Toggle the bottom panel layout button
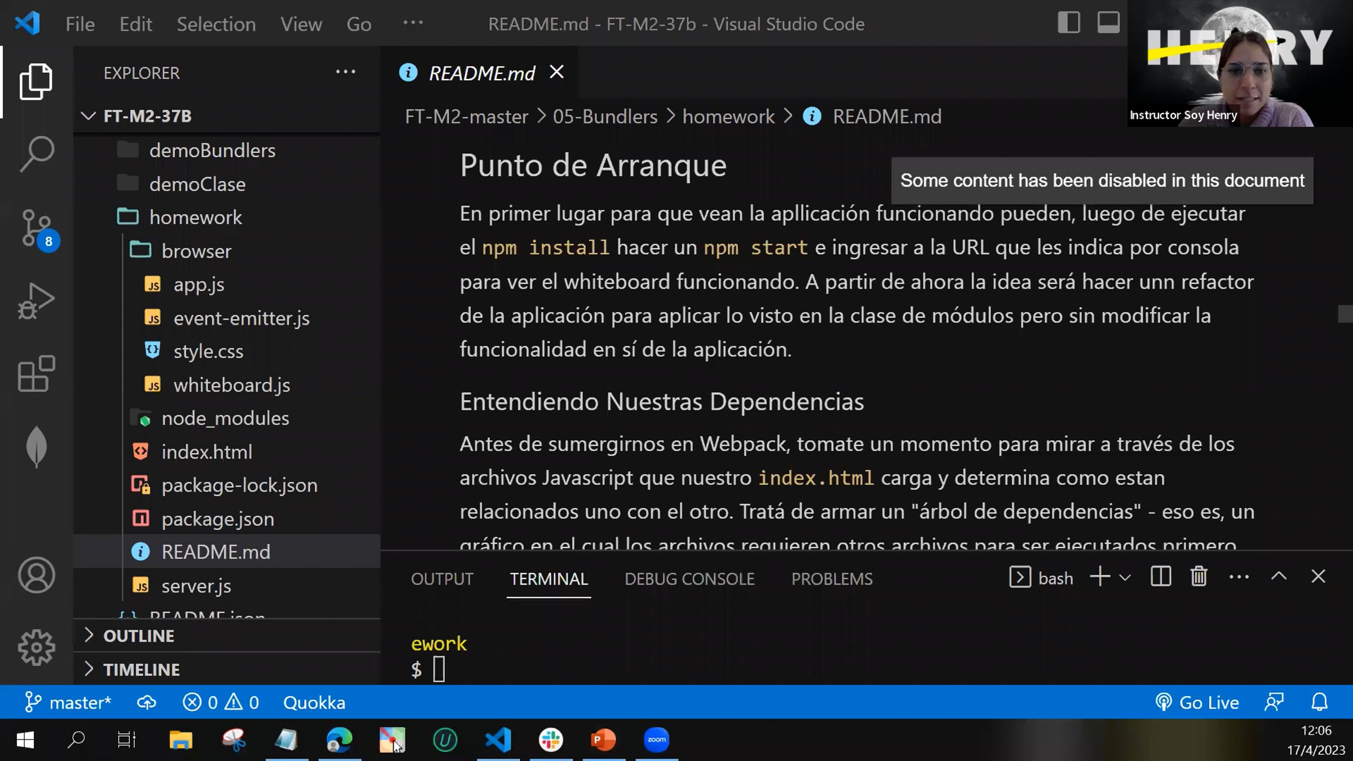 click(1108, 23)
